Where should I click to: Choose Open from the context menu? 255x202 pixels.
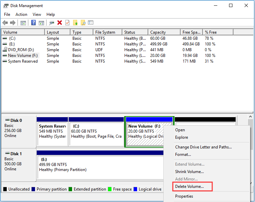(x=180, y=130)
